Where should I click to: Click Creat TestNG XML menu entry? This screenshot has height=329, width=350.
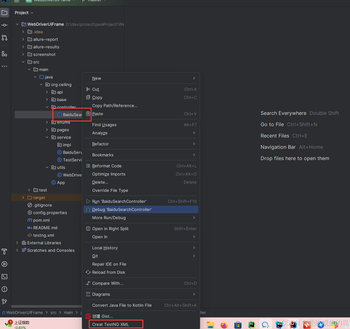click(141, 324)
